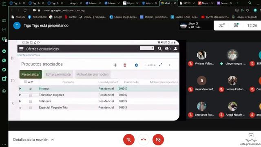This screenshot has width=261, height=147.
Task: Show participants list icon
Action: coord(222,25)
